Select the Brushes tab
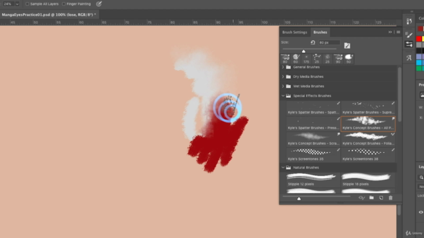 pos(320,32)
